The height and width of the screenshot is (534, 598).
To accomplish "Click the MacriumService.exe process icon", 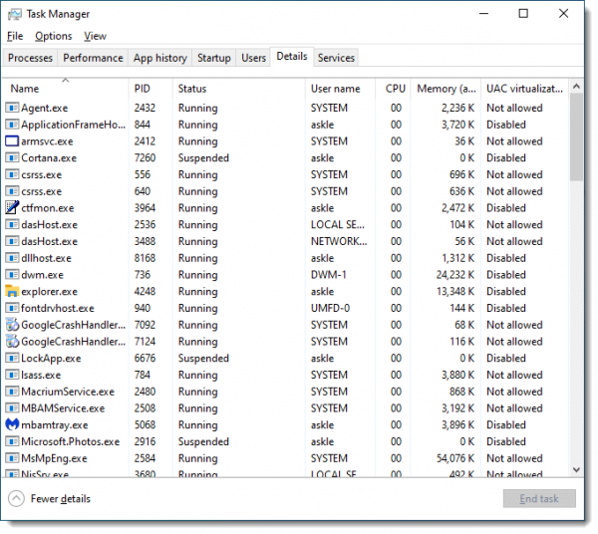I will click(x=12, y=392).
